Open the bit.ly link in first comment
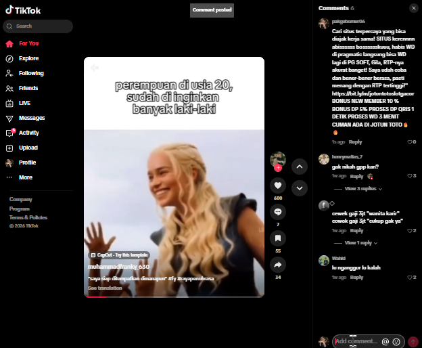Screen dimensions: 422x348 tap(373, 93)
